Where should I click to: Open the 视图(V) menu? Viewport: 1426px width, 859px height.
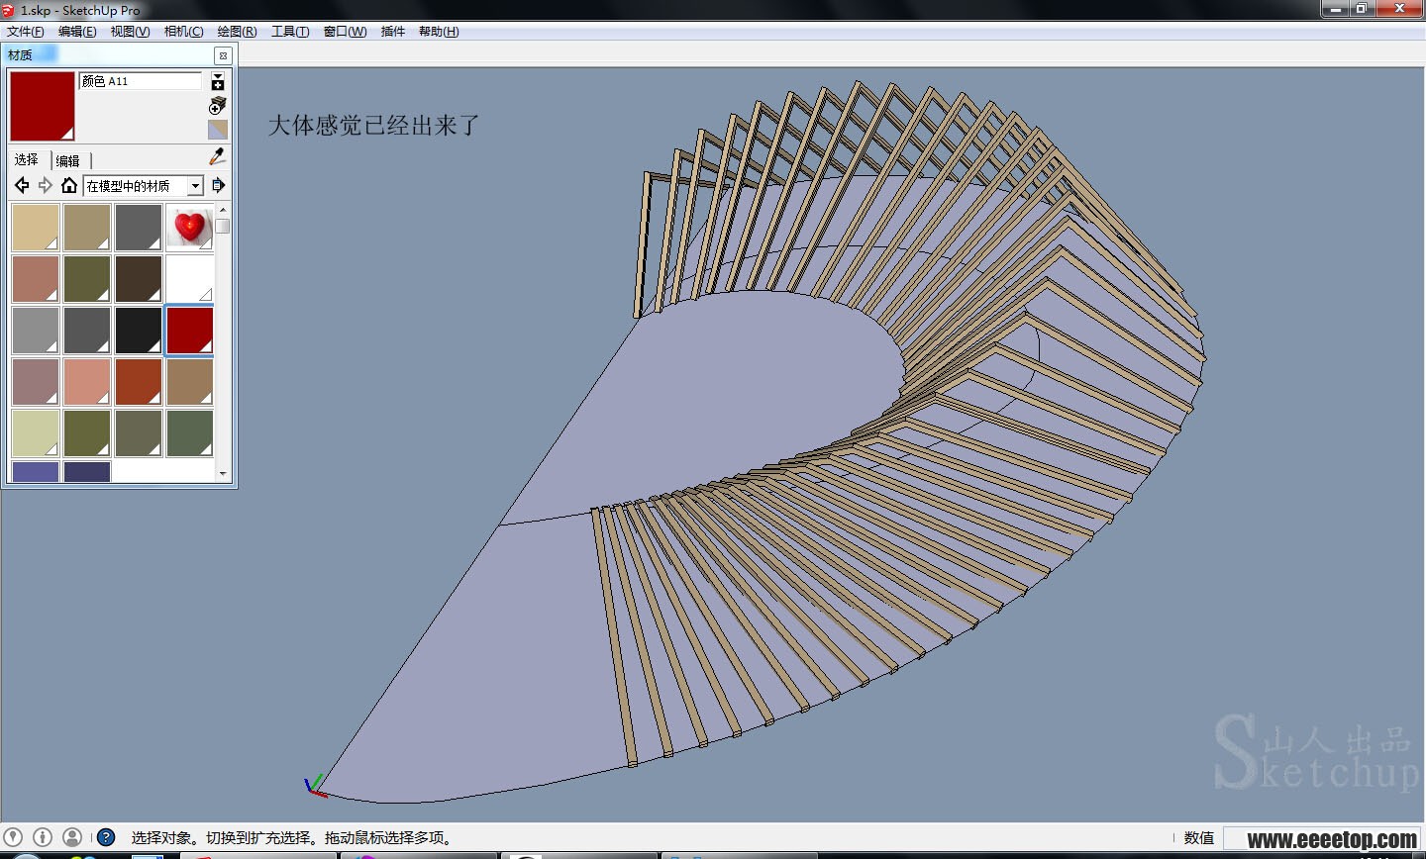[130, 32]
